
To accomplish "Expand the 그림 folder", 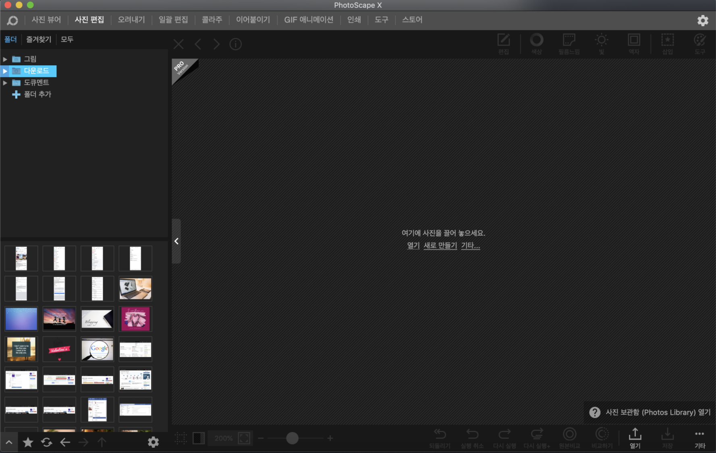I will tap(5, 59).
